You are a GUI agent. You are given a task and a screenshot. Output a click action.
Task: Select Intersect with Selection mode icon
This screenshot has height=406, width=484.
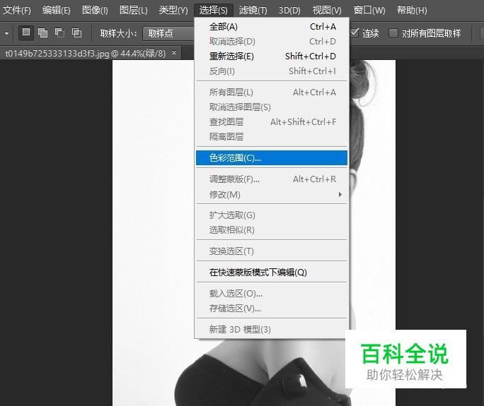pyautogui.click(x=76, y=32)
